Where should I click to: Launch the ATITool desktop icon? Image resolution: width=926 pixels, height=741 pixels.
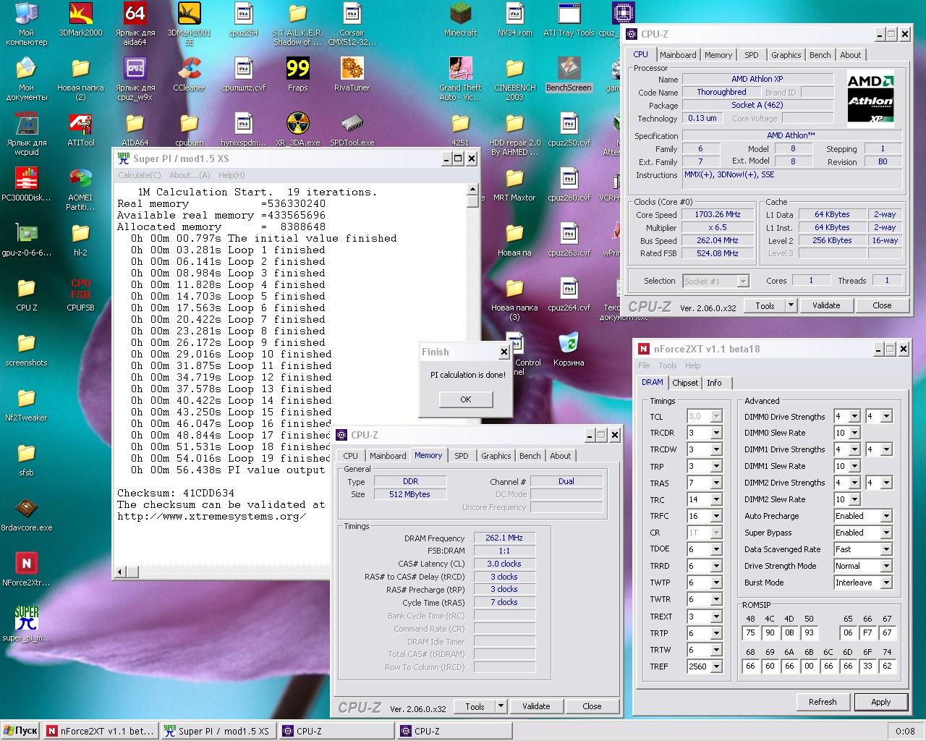click(x=80, y=130)
